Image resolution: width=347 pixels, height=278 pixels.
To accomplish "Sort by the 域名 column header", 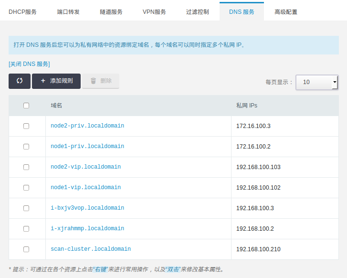I will pyautogui.click(x=57, y=106).
